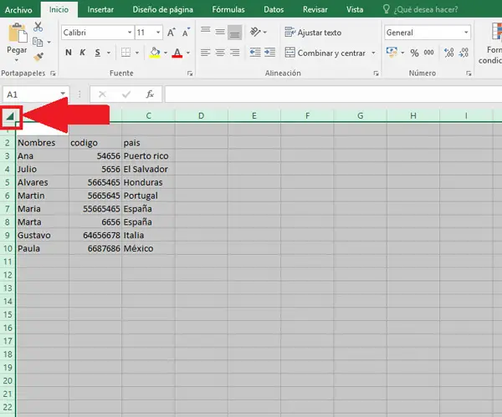
Task: Click the Pegar paste clipboard icon
Action: click(x=17, y=33)
